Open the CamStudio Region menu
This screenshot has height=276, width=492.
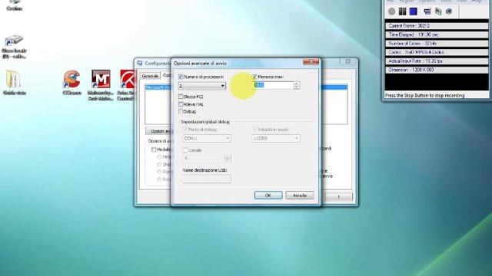coord(407,2)
